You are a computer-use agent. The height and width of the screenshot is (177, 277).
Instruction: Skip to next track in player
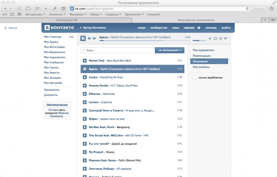click(x=94, y=39)
